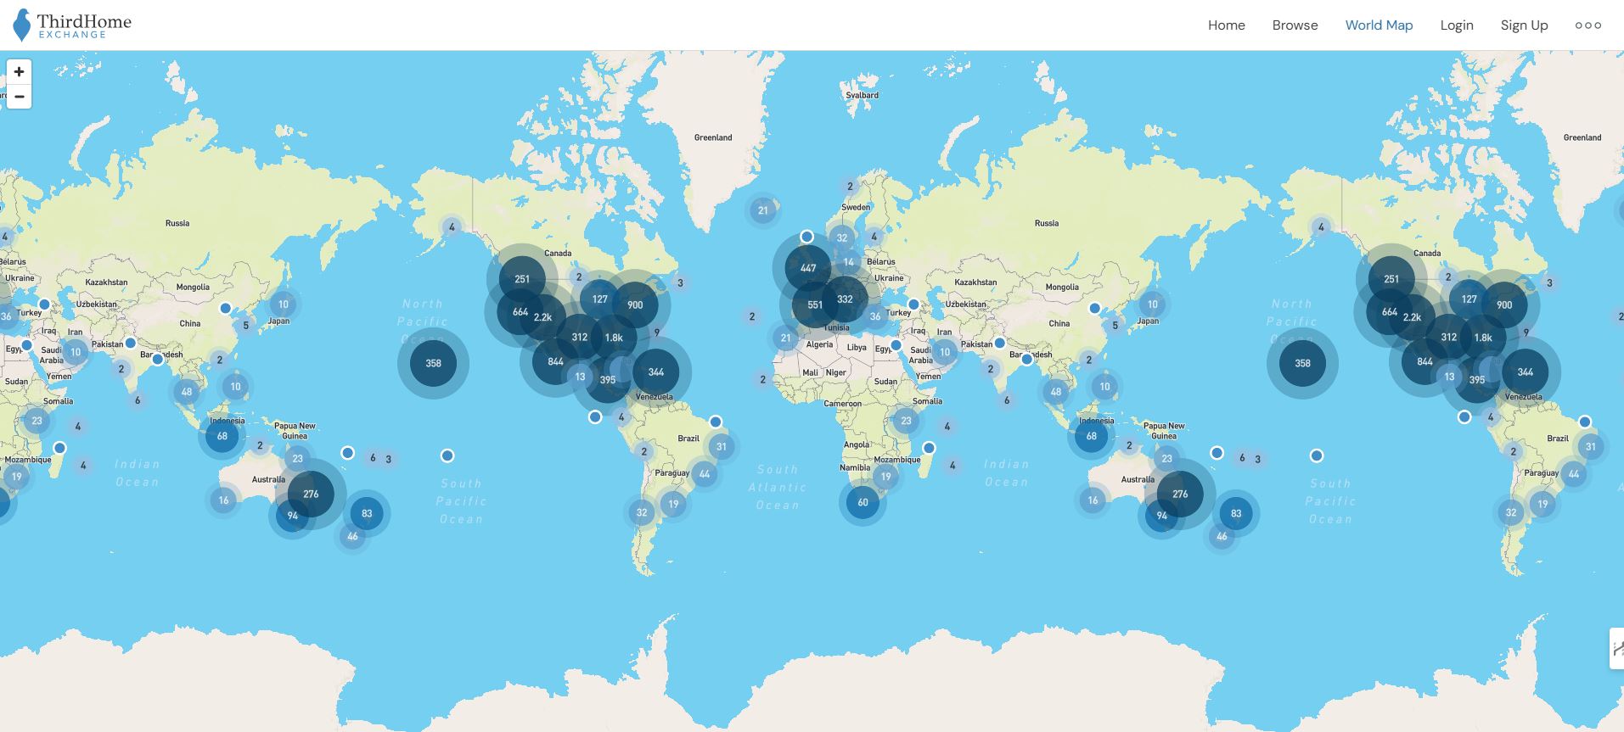Open the 68 Indonesia cluster on right copy
The image size is (1624, 732).
click(1092, 436)
